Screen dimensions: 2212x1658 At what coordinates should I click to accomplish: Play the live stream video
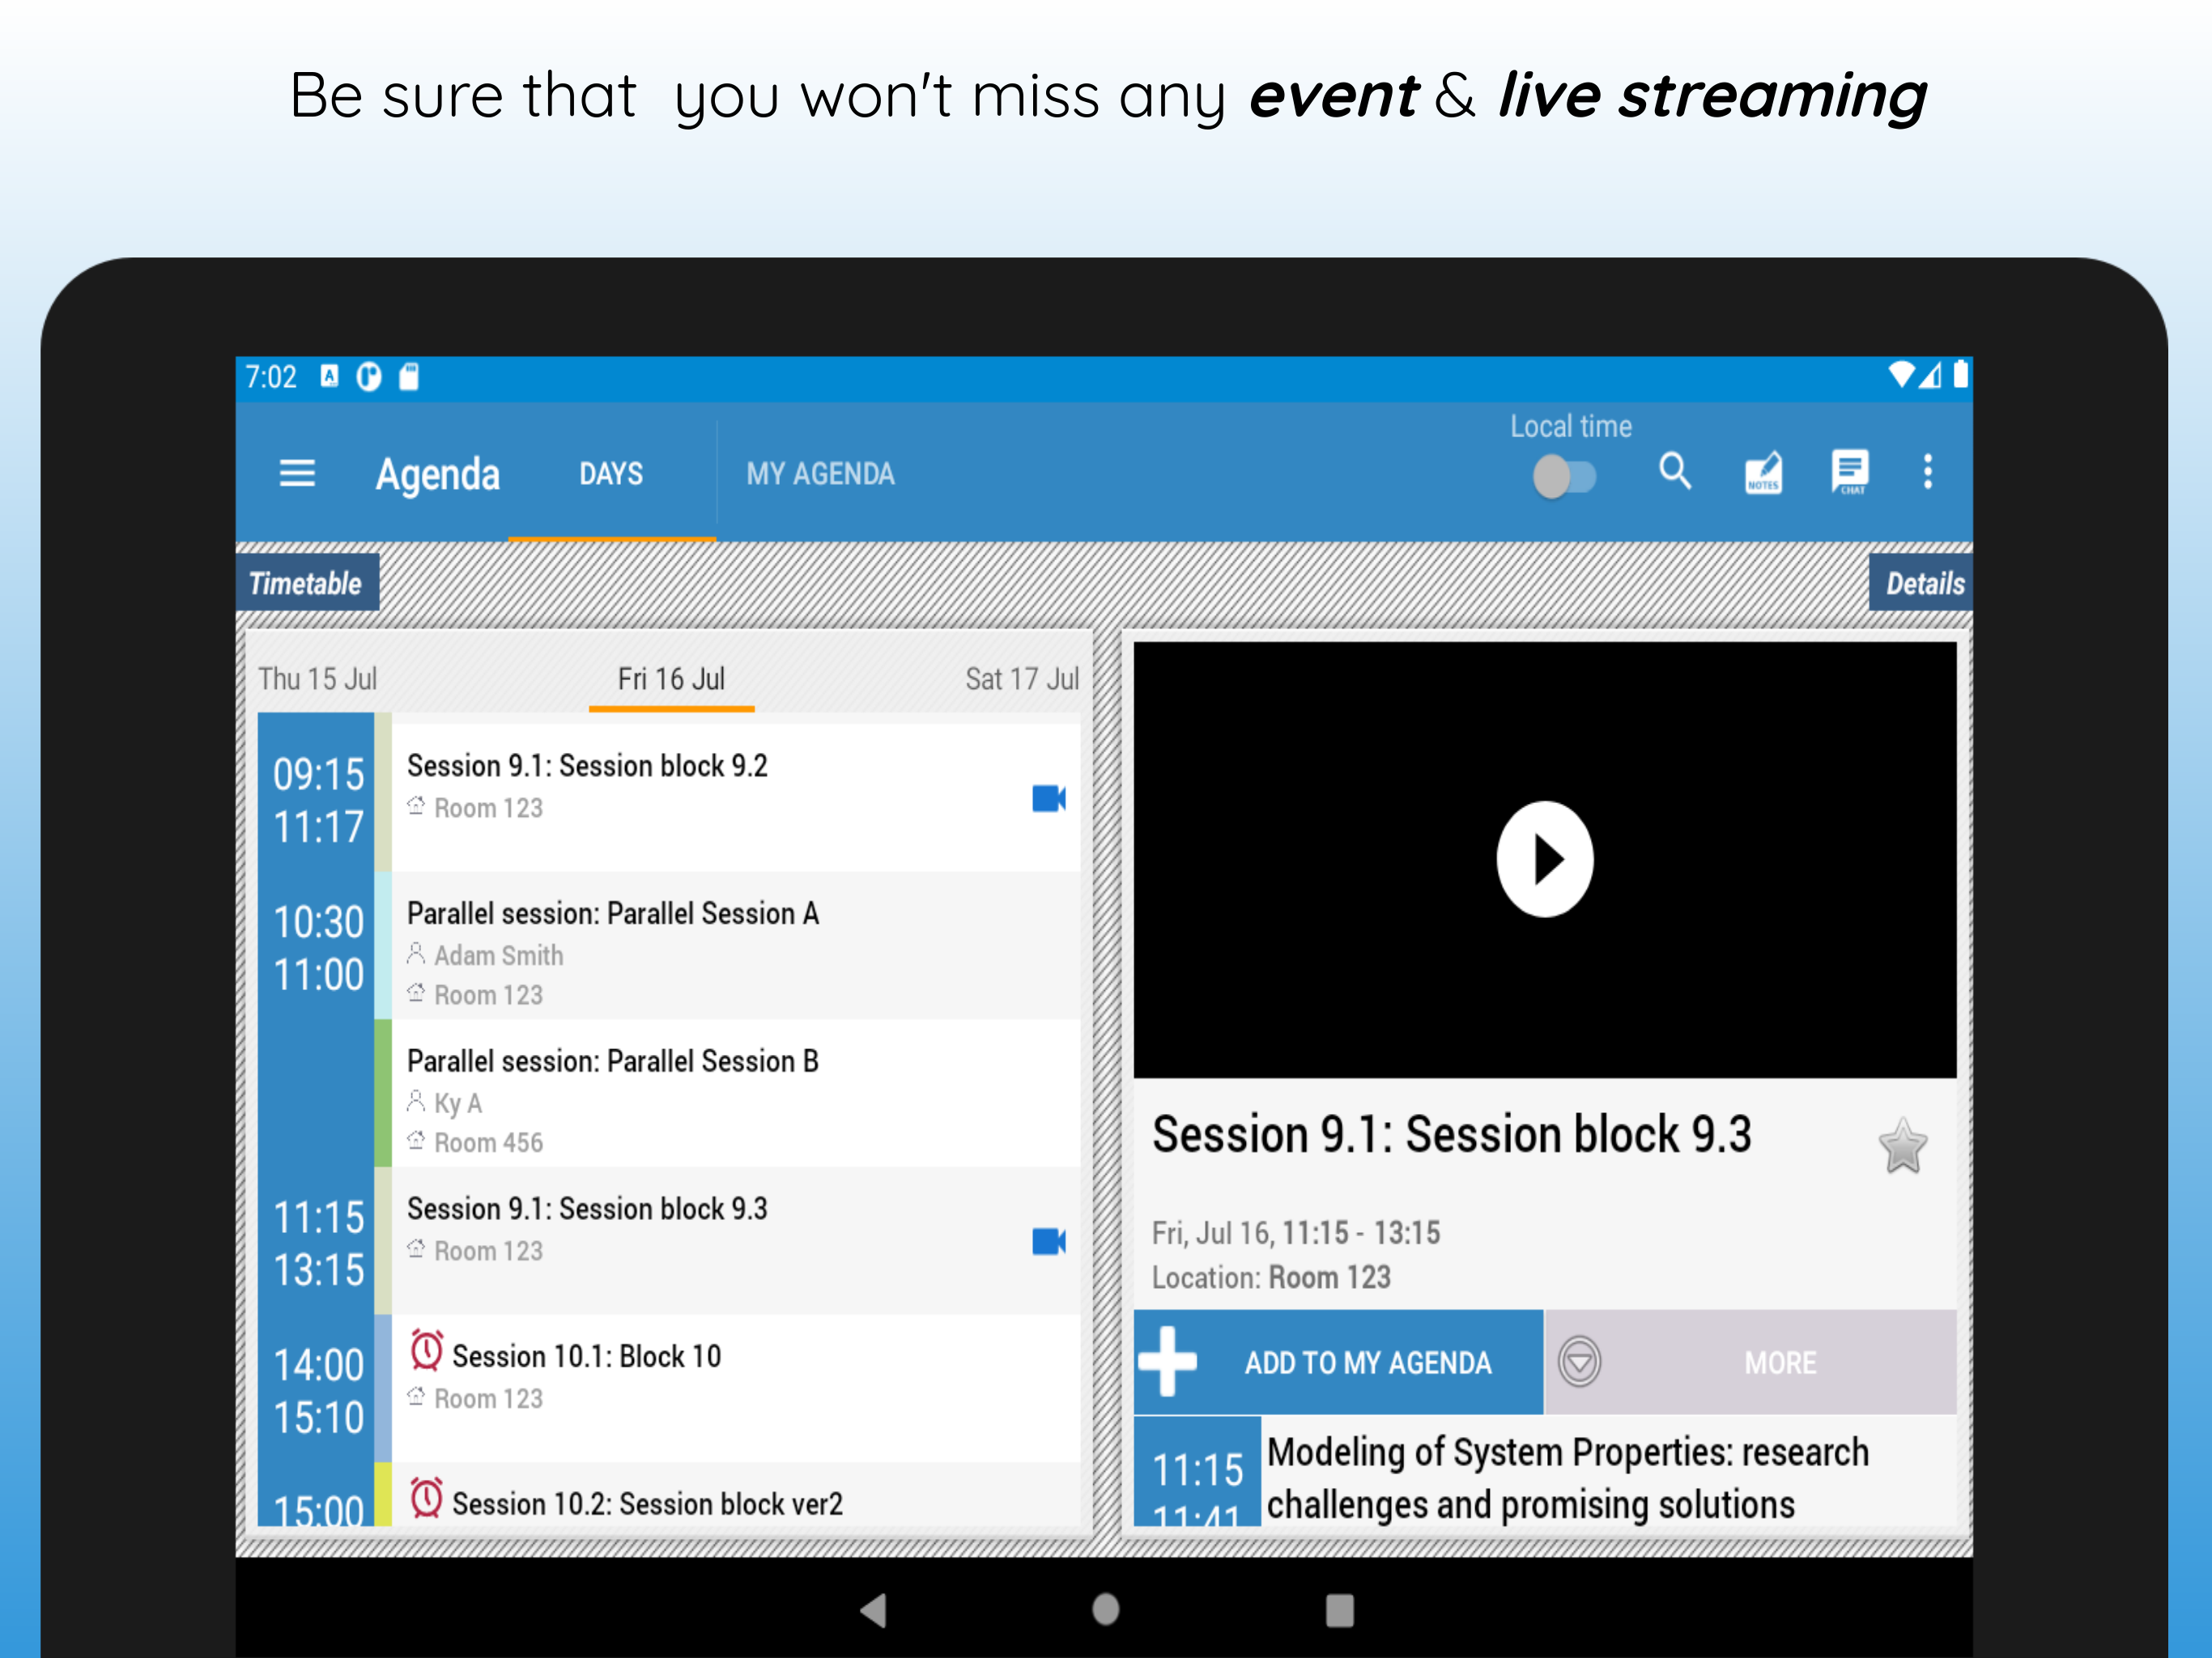click(1544, 859)
